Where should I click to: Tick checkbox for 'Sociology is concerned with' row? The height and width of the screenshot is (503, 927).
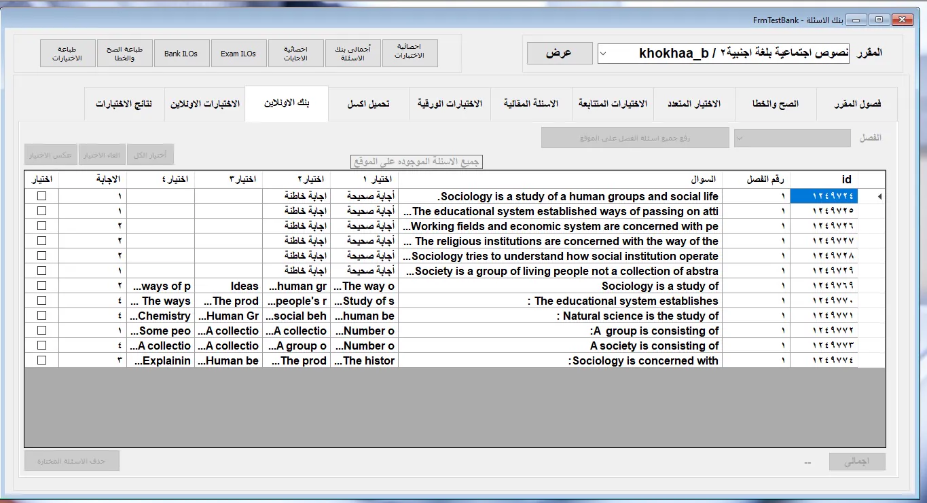pyautogui.click(x=42, y=360)
